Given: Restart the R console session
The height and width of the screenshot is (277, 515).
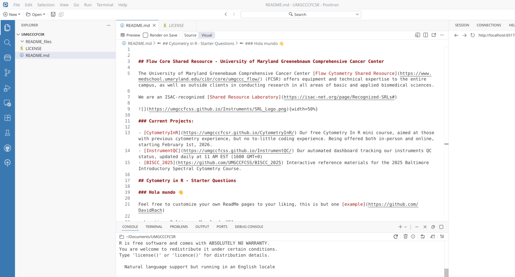Looking at the screenshot, I should tap(395, 236).
